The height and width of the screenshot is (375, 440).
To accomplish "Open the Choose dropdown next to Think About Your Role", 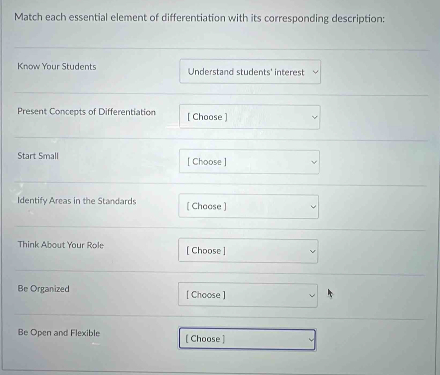I will pos(248,251).
